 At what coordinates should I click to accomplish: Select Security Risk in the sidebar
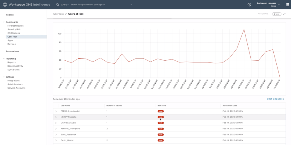click(14, 29)
